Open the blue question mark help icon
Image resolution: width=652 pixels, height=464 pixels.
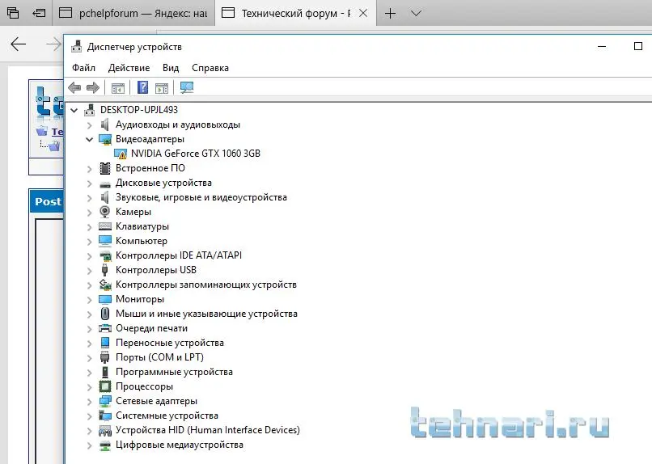point(142,87)
